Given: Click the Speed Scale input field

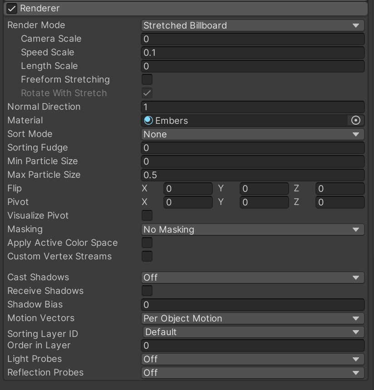Looking at the screenshot, I should [252, 53].
